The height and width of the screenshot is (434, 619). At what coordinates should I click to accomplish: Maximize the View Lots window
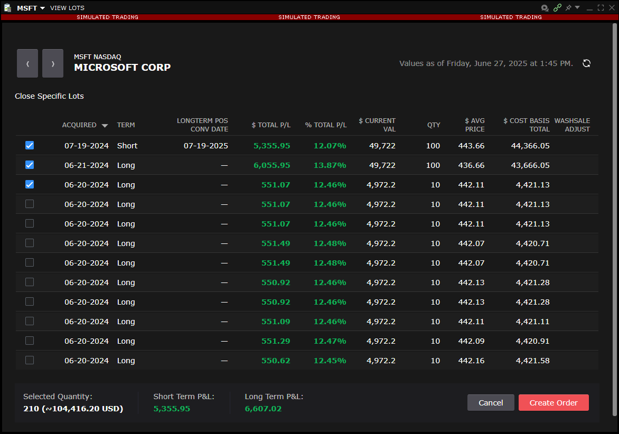pyautogui.click(x=601, y=8)
